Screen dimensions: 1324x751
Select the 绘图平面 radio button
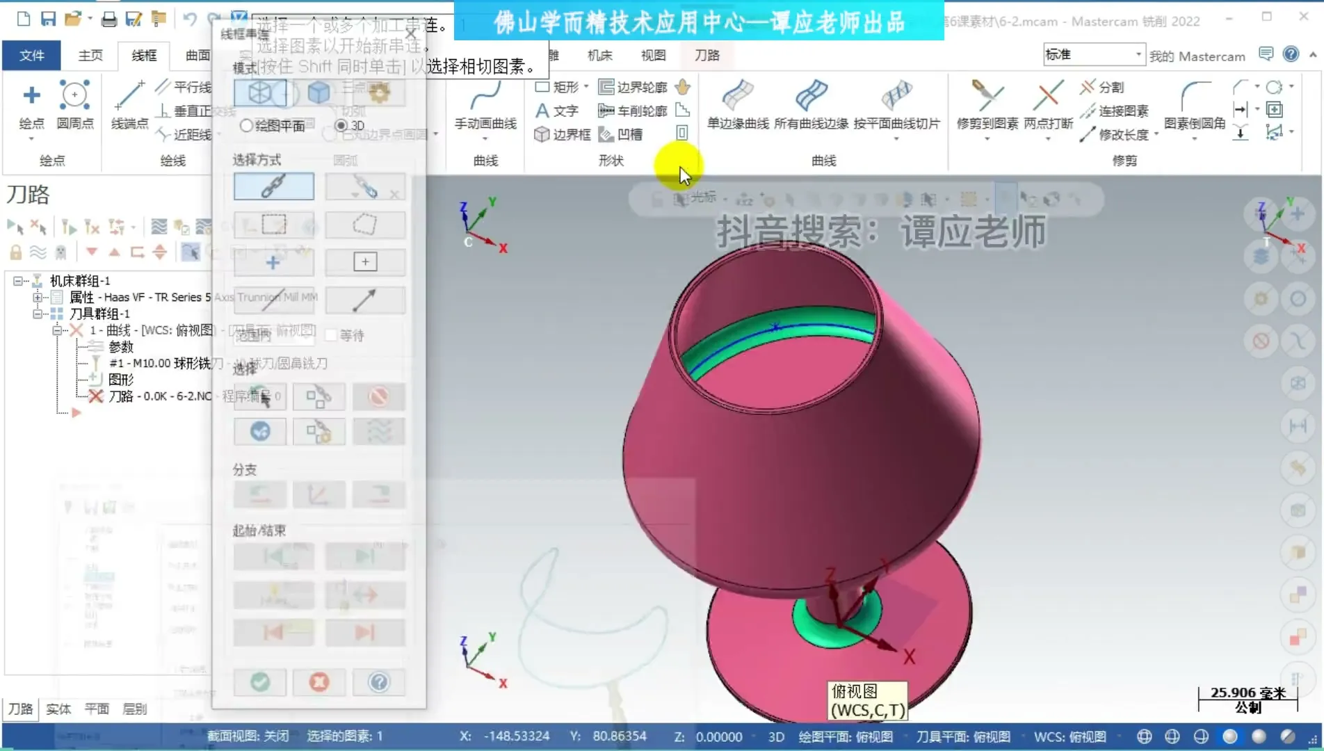coord(246,125)
